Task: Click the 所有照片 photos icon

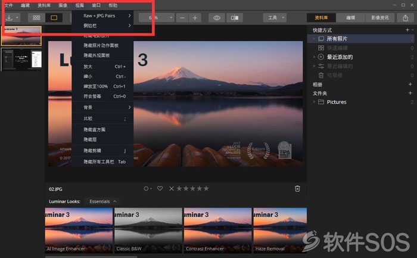Action: [x=321, y=39]
